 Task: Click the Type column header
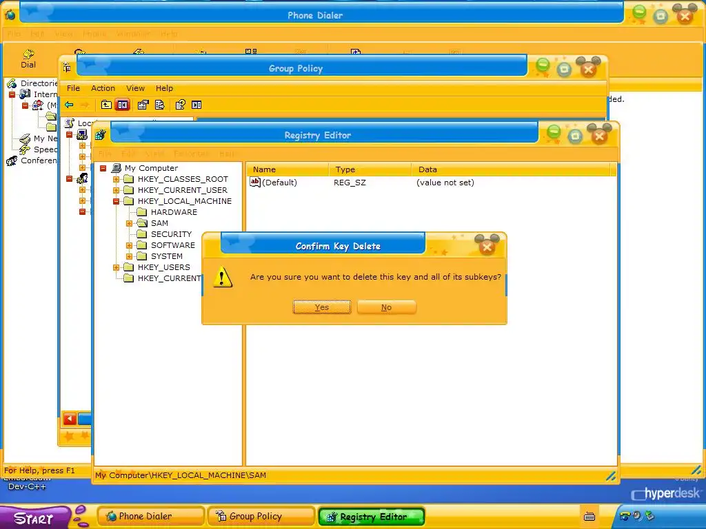point(370,169)
